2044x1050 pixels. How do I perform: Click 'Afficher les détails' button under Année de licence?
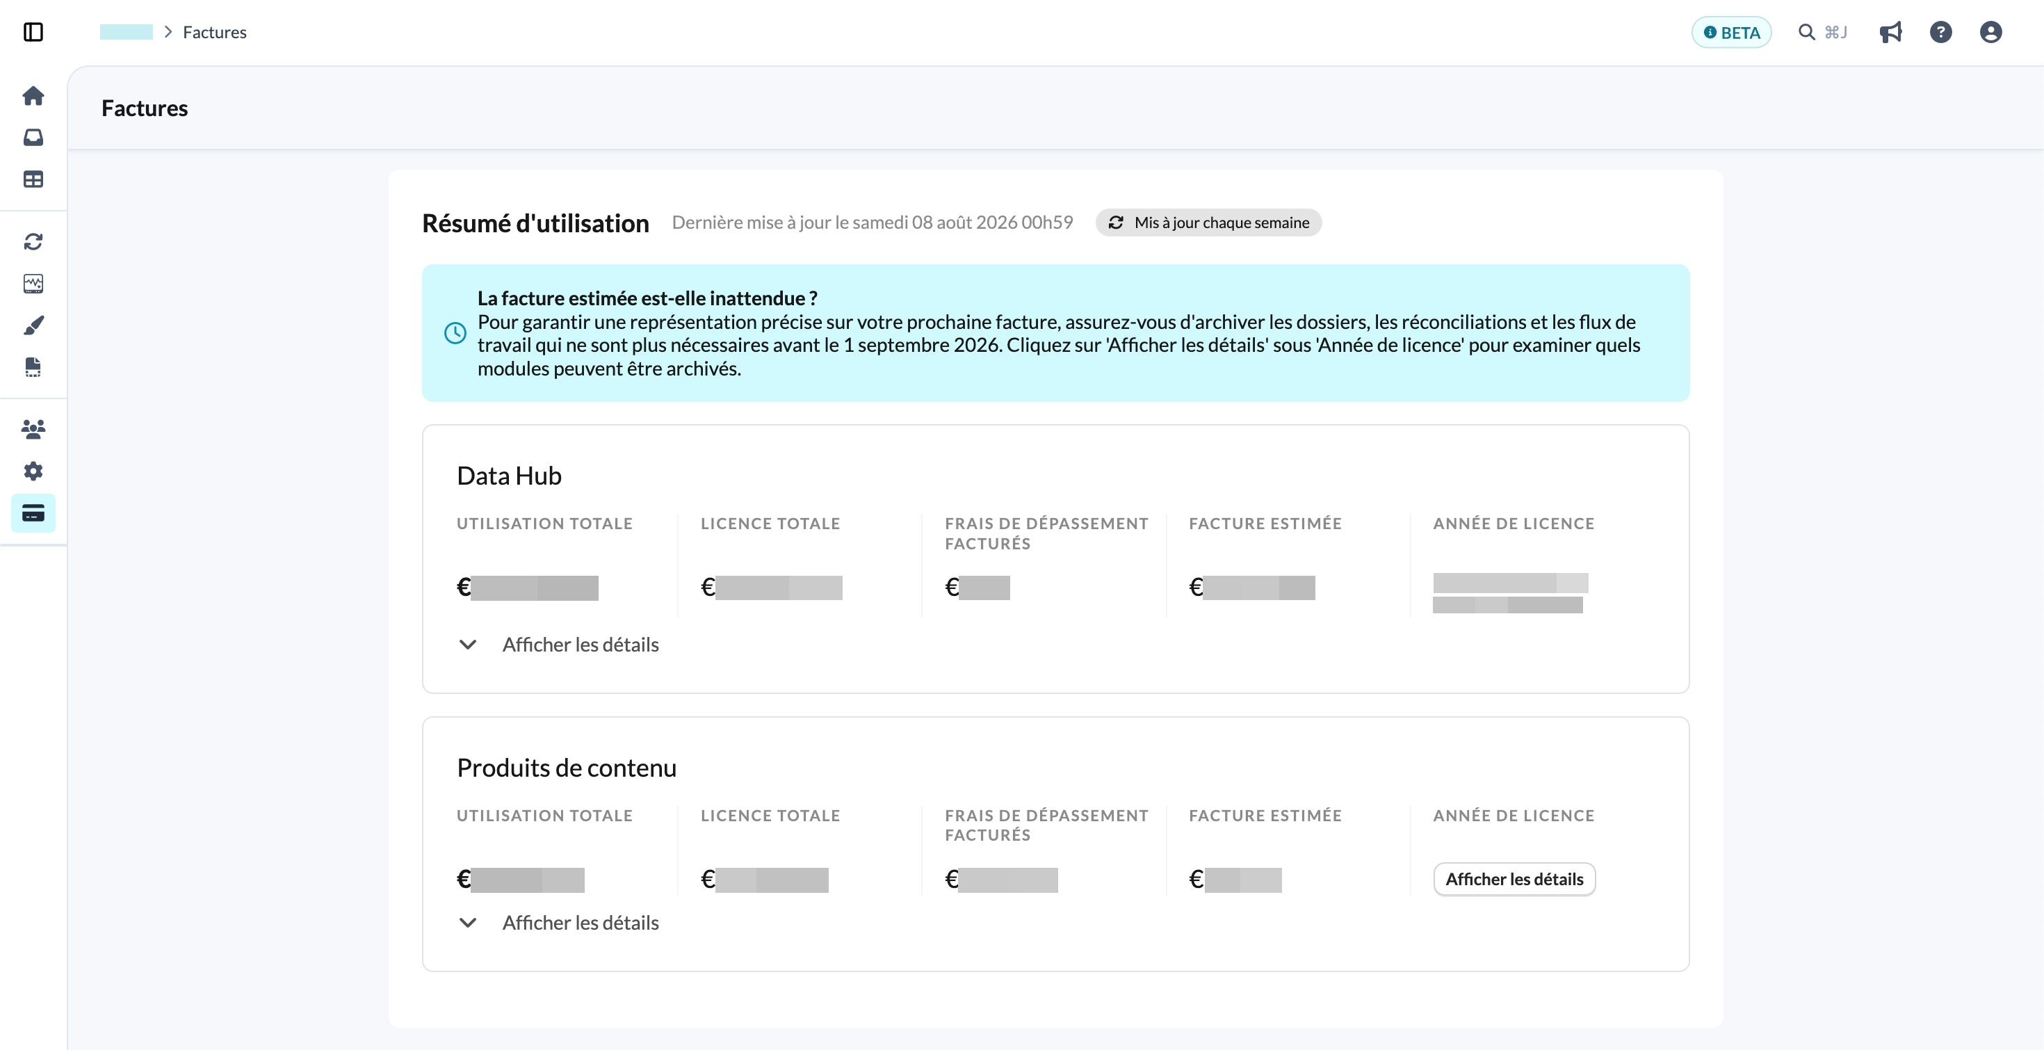click(x=1514, y=880)
